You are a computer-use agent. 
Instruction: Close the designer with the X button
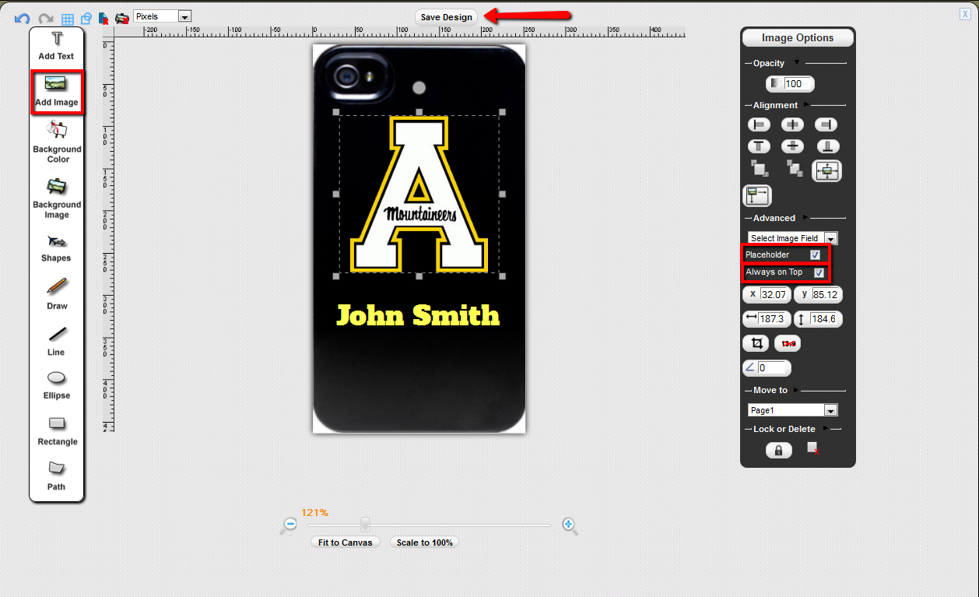965,14
